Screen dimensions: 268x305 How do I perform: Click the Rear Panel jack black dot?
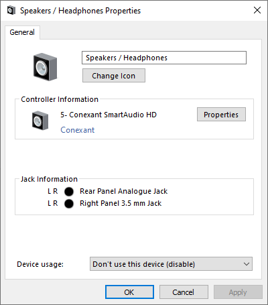coord(69,192)
